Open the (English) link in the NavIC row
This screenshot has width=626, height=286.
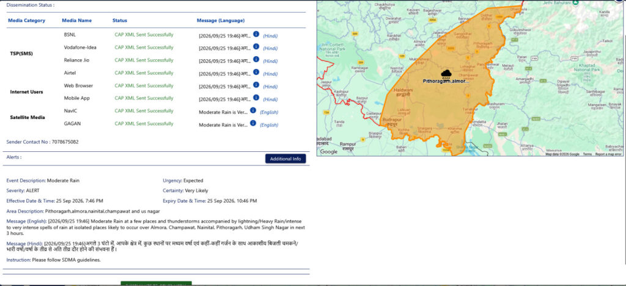[269, 112]
